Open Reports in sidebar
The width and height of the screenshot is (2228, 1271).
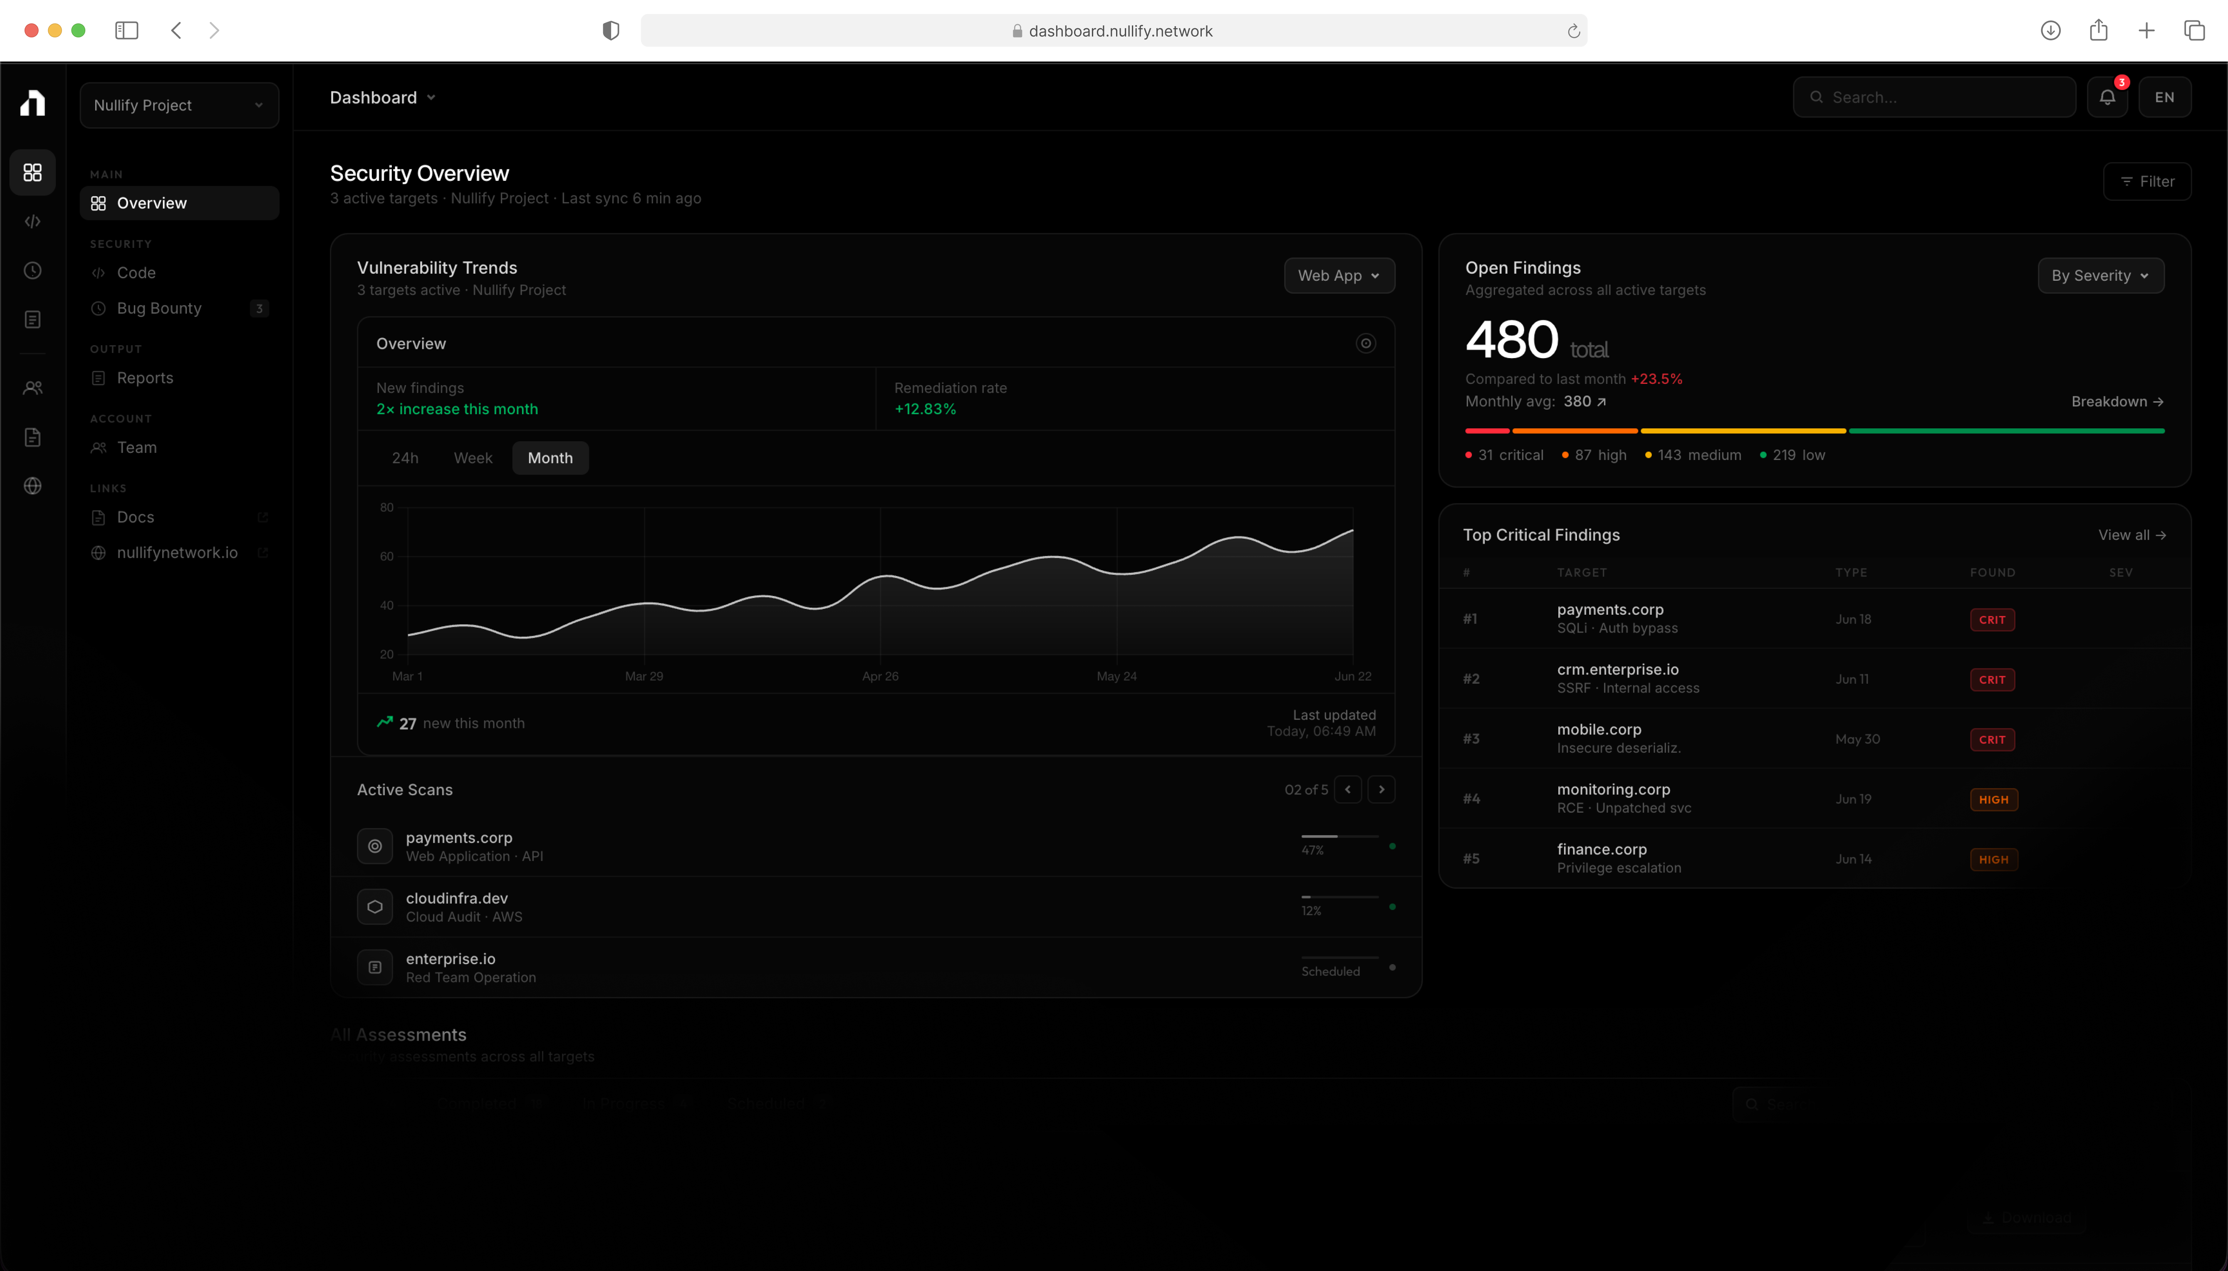point(179,378)
